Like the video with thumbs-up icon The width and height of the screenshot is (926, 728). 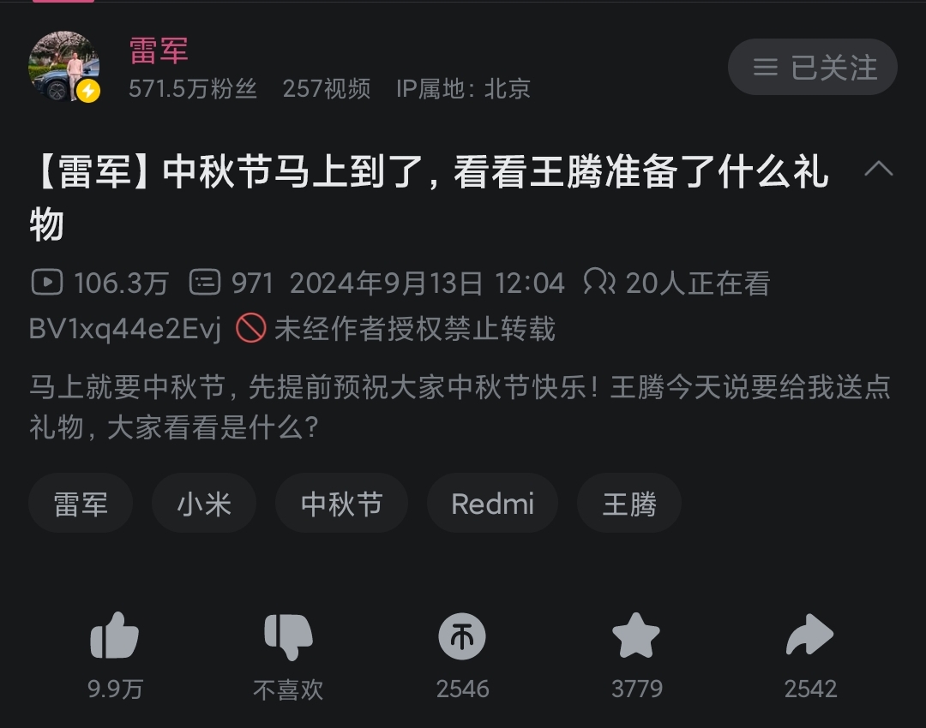(x=115, y=636)
